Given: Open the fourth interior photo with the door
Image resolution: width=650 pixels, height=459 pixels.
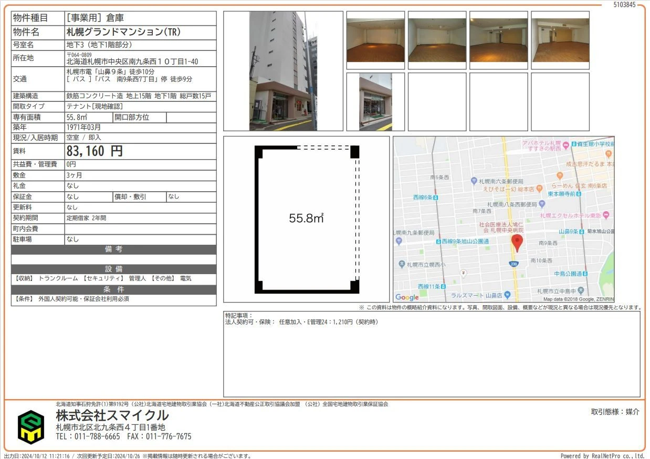Looking at the screenshot, I should pos(560,40).
